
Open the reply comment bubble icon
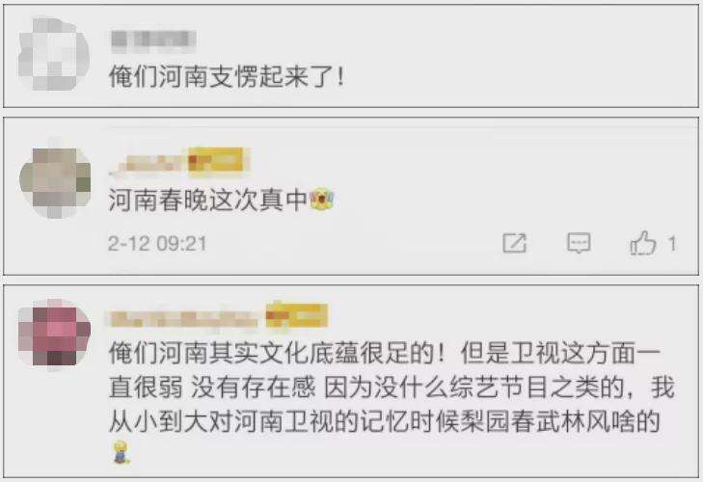click(x=579, y=244)
